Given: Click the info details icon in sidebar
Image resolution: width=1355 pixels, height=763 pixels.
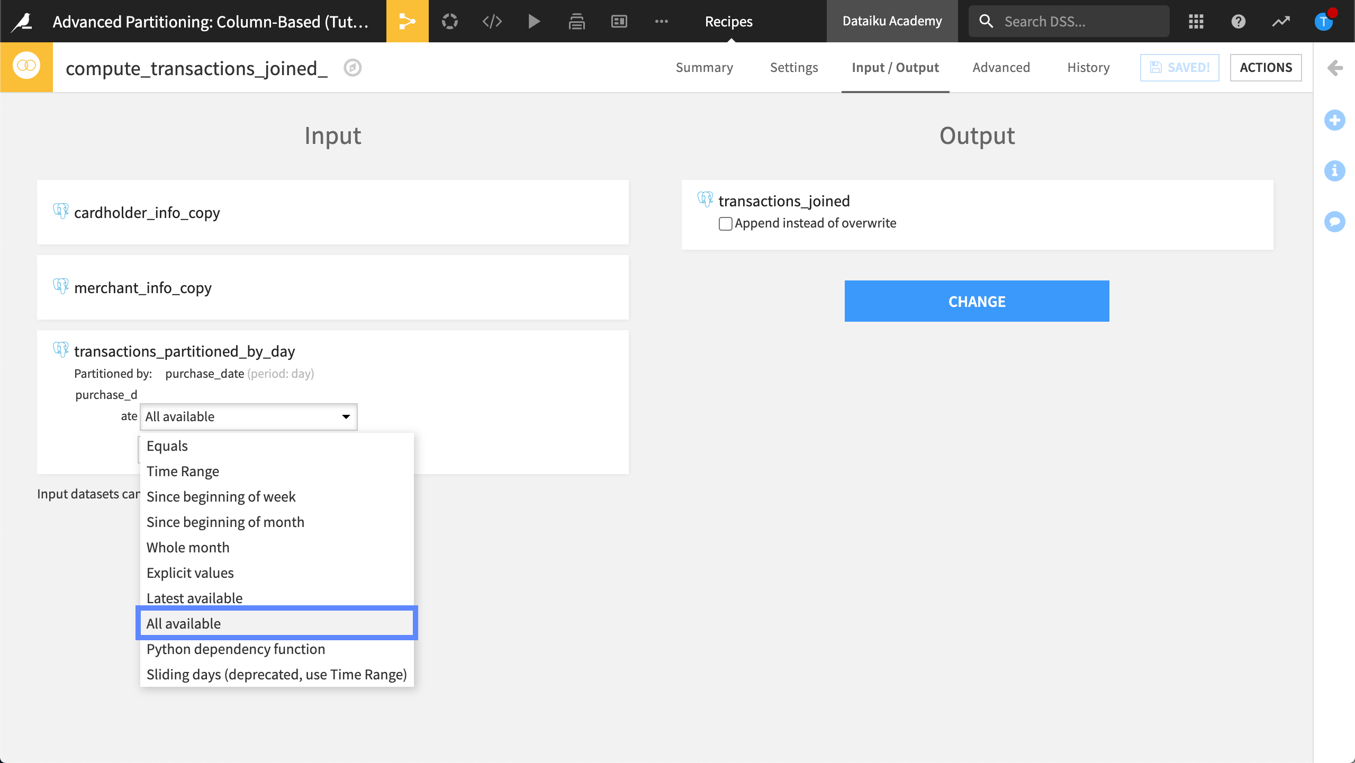Looking at the screenshot, I should tap(1334, 171).
